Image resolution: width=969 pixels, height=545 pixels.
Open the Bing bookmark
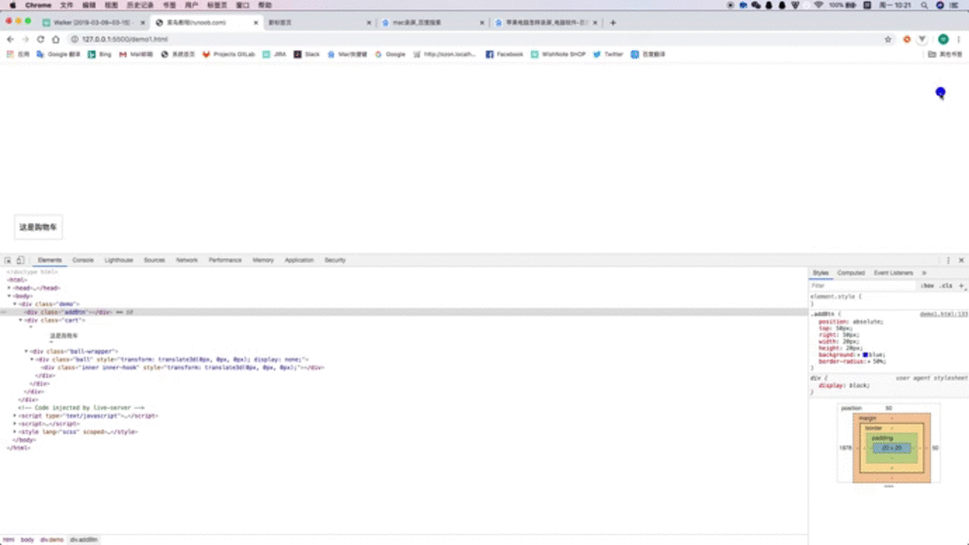pyautogui.click(x=99, y=54)
